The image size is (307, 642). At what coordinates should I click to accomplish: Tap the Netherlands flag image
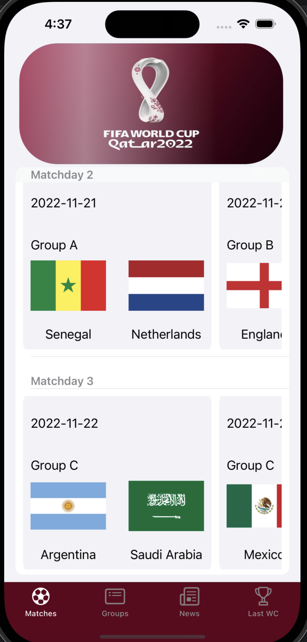click(166, 285)
